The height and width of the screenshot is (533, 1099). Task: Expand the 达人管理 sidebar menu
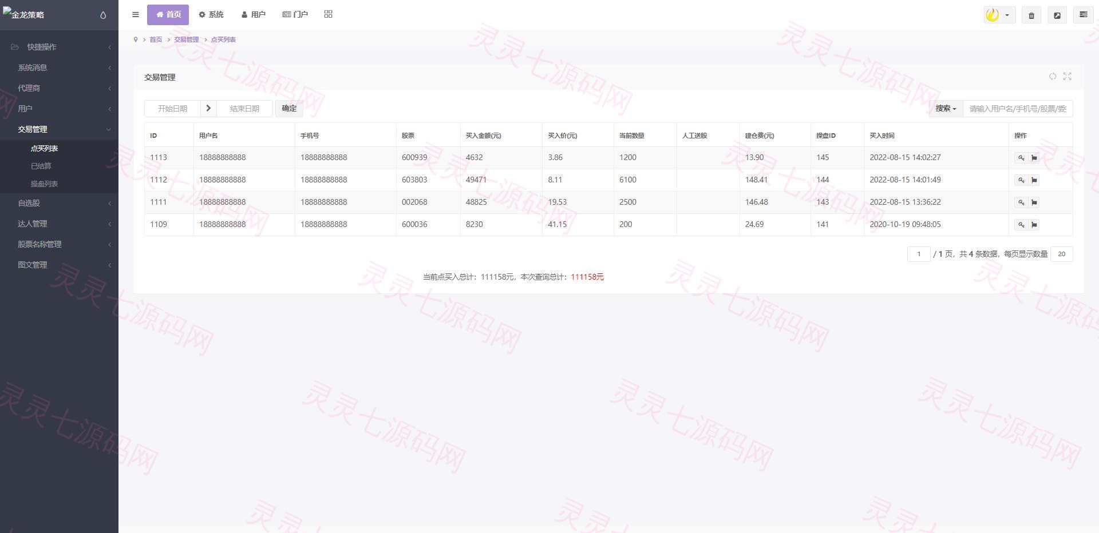coord(59,224)
